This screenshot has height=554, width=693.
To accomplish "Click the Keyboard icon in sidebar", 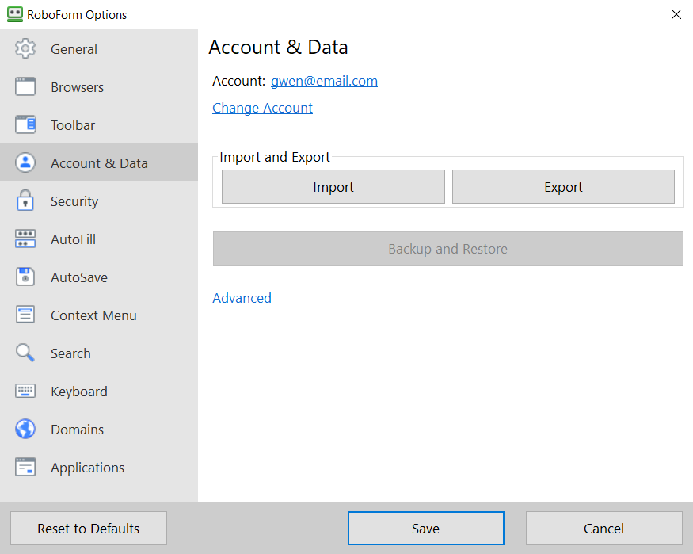I will click(x=25, y=392).
